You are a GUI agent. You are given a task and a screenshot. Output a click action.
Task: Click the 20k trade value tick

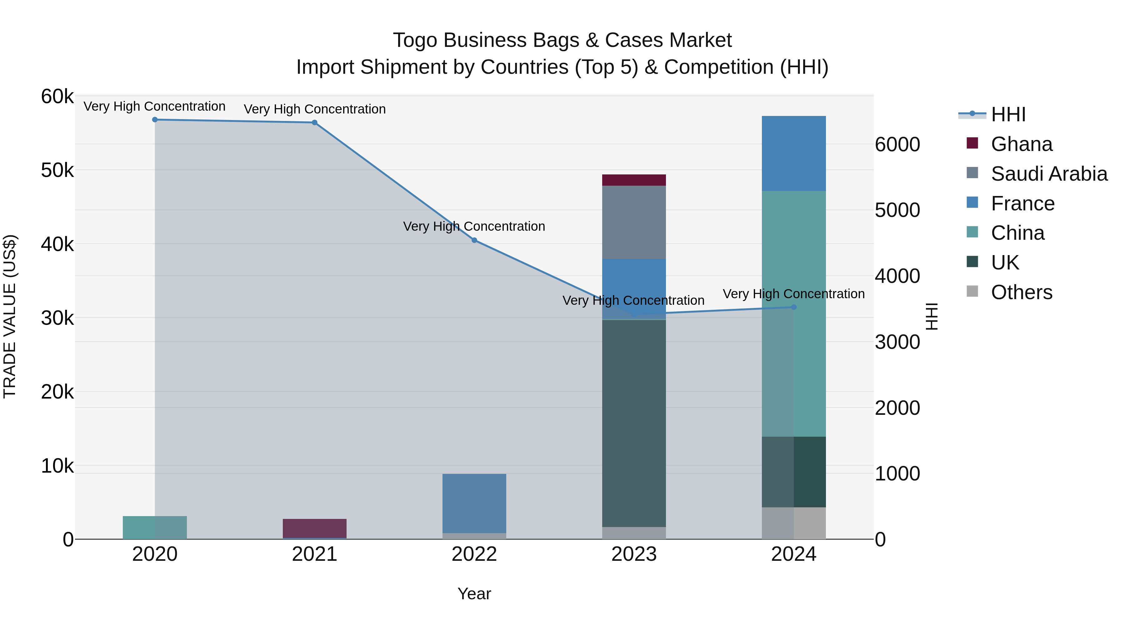point(57,392)
